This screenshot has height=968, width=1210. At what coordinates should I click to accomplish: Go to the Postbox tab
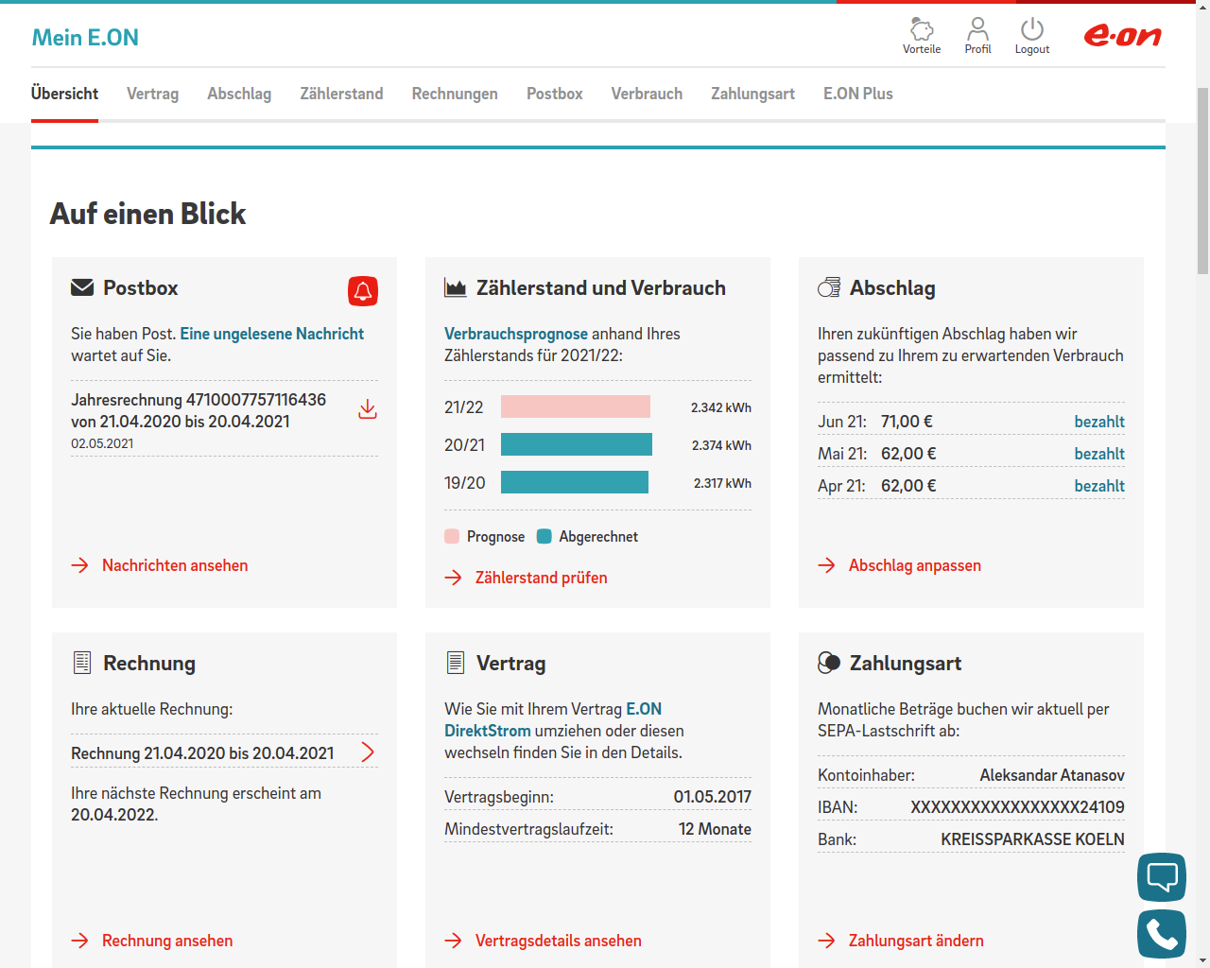coord(555,94)
